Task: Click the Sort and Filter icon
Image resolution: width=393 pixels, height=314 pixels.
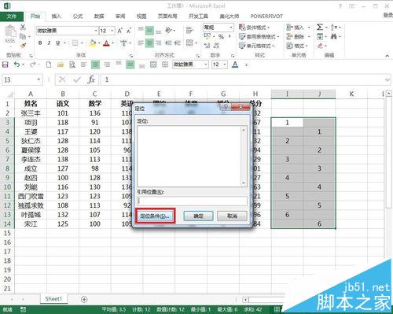Action: point(334,27)
